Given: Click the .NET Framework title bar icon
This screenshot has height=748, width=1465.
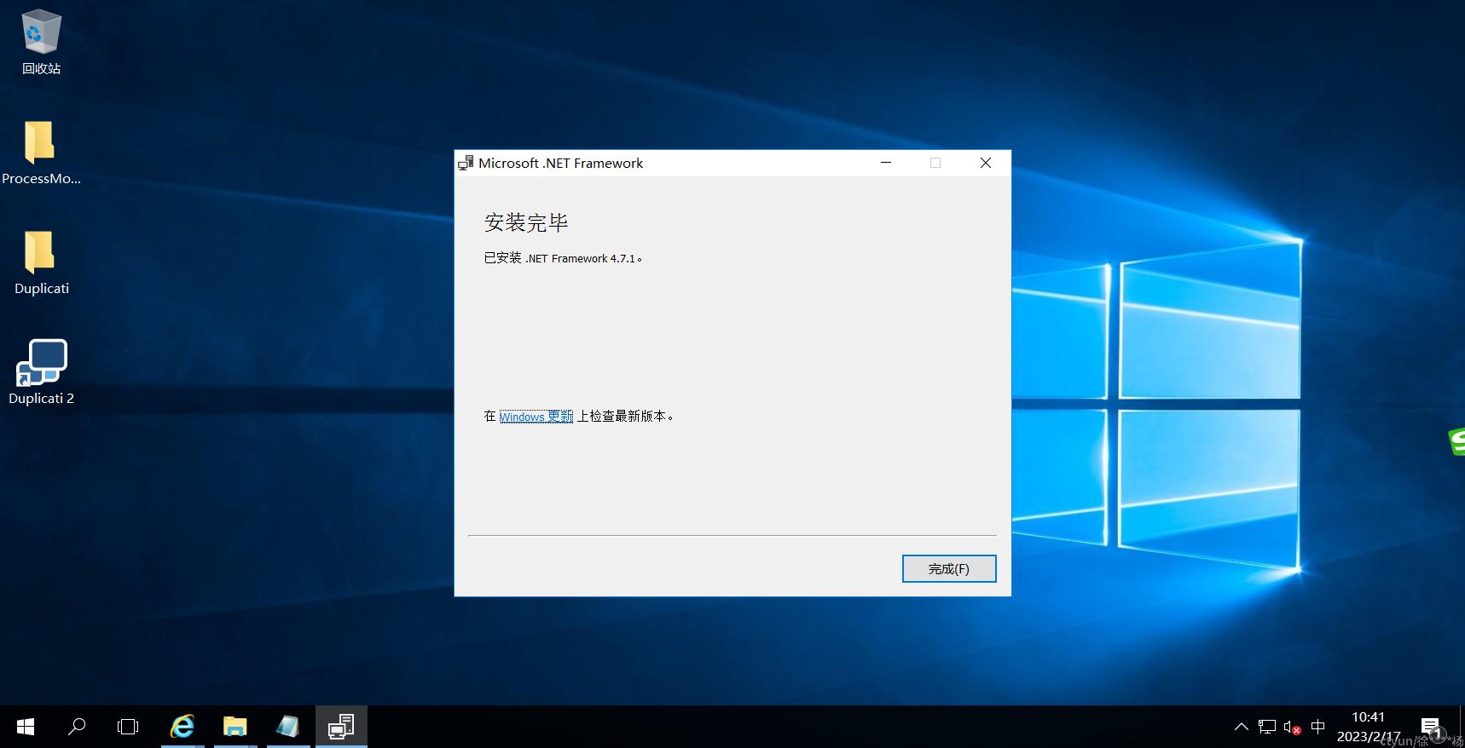Looking at the screenshot, I should [466, 163].
